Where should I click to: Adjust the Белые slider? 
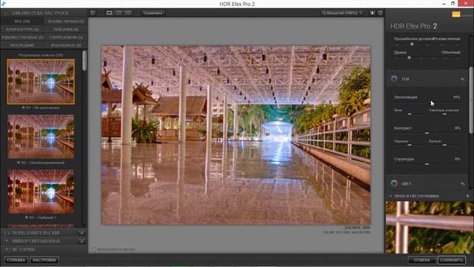click(444, 145)
